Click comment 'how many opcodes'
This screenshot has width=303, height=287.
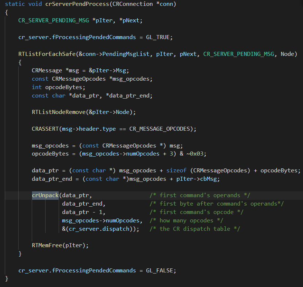click(x=186, y=221)
